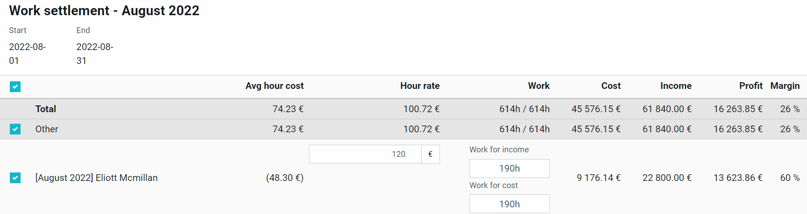Click the Work settlement August 2022 heading
This screenshot has width=807, height=214.
(x=104, y=10)
